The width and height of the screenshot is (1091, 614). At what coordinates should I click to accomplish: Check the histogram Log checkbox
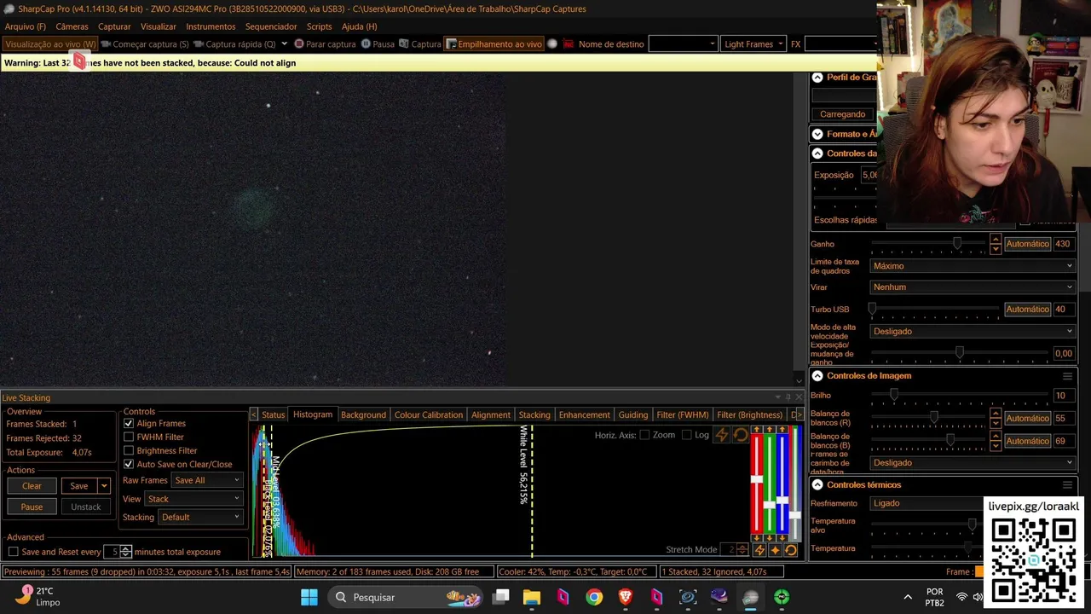(x=687, y=436)
